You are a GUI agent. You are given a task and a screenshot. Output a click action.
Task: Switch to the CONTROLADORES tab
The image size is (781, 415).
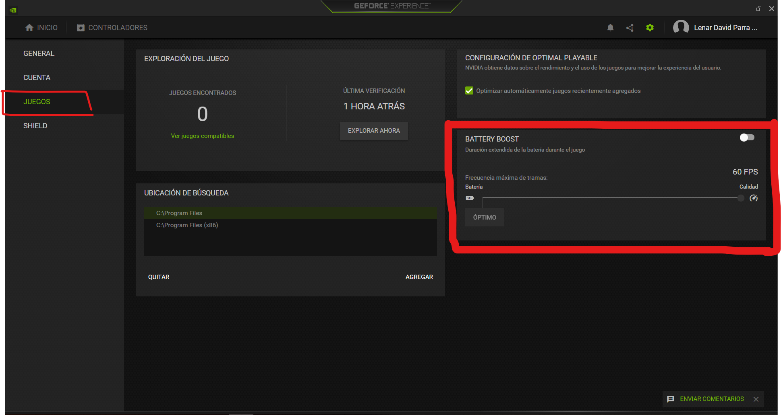point(112,28)
